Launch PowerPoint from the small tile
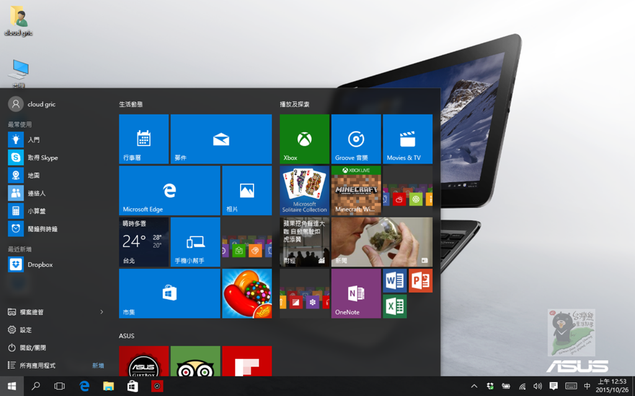Screen dimensions: 635x396 click(421, 280)
